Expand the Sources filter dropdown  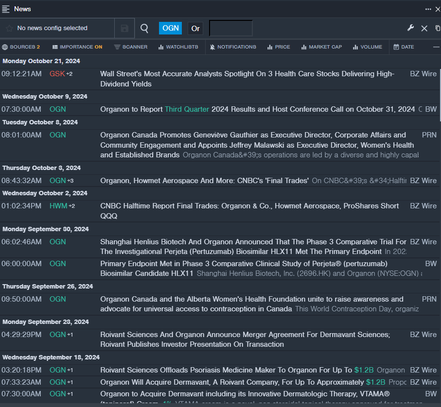click(21, 47)
